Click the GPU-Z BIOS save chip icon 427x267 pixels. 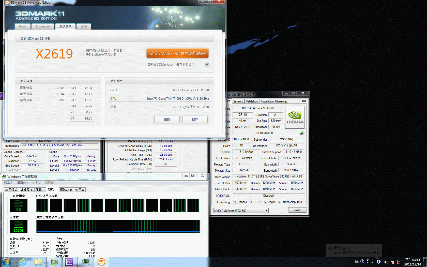[302, 133]
